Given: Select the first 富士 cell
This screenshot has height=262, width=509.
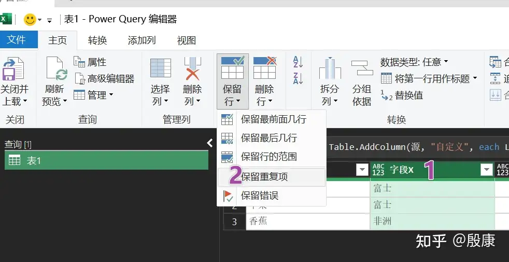Looking at the screenshot, I should [432, 188].
